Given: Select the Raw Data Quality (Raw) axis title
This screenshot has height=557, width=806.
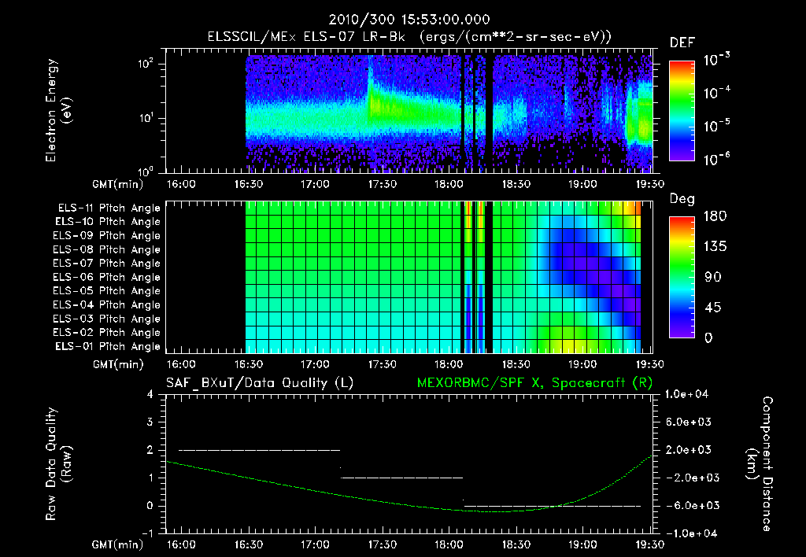Looking at the screenshot, I should [x=58, y=464].
